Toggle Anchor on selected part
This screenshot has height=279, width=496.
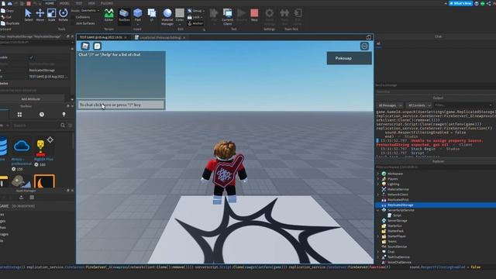coord(195,23)
